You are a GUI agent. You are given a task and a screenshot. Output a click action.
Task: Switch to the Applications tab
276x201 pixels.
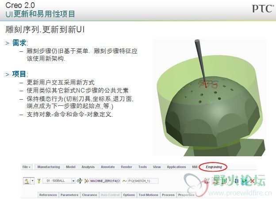pyautogui.click(x=176, y=167)
